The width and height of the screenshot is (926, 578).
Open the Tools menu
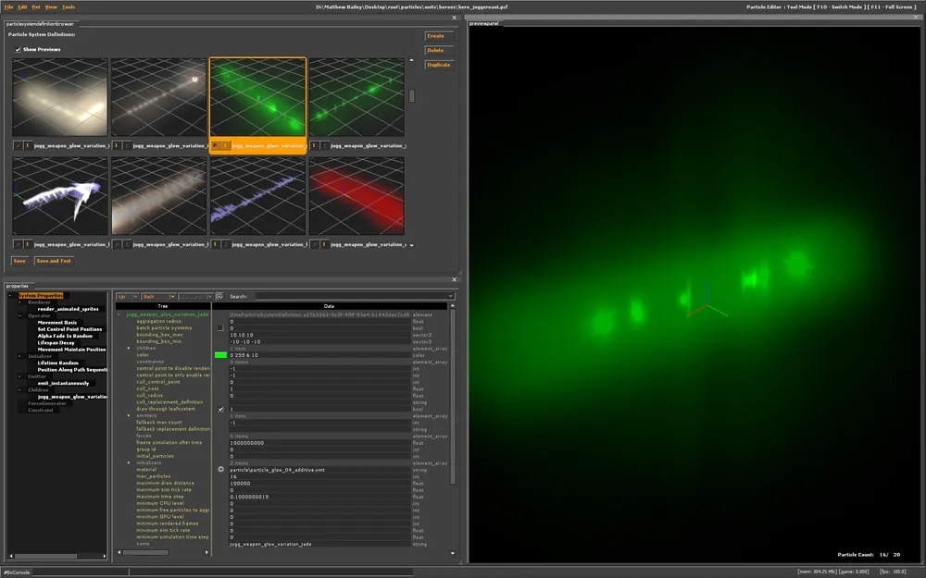[69, 6]
